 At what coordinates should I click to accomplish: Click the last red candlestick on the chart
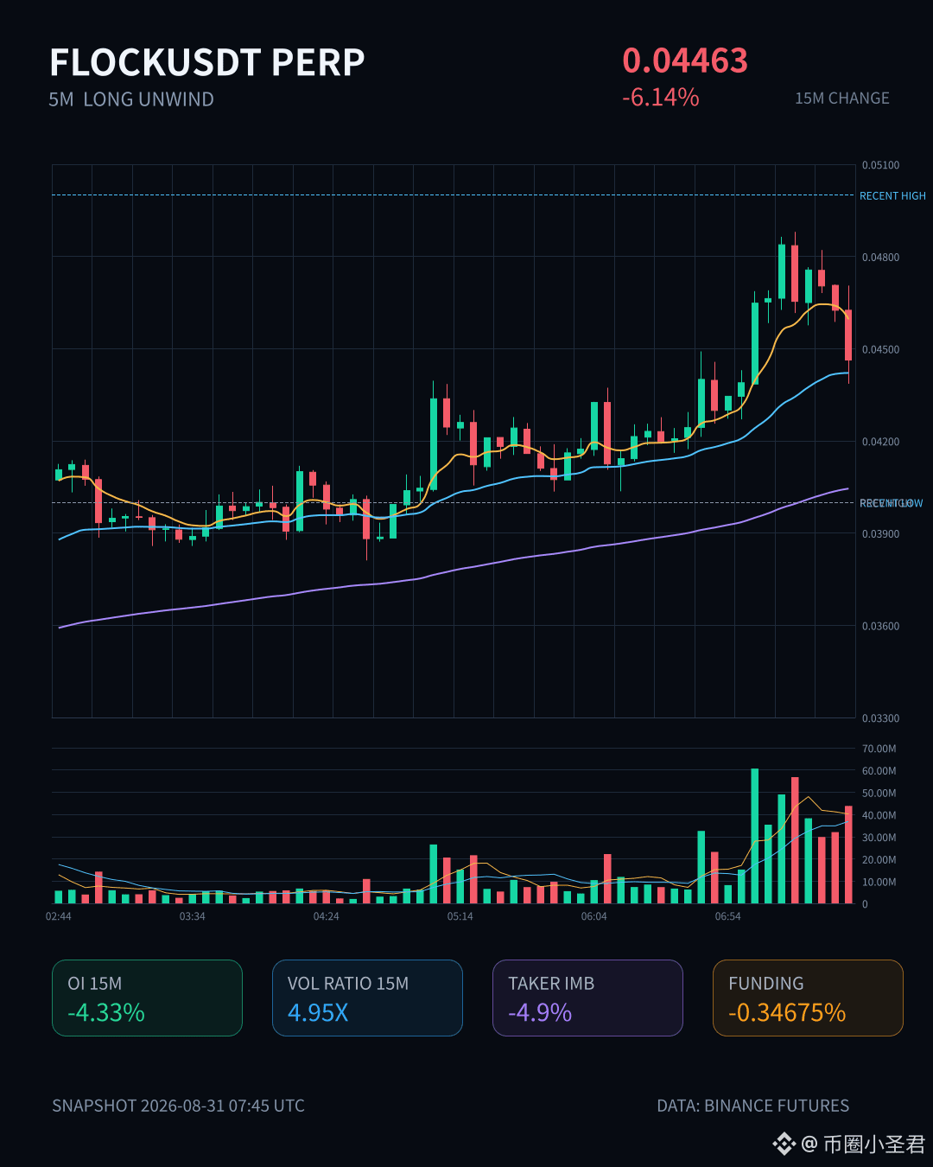[x=848, y=335]
